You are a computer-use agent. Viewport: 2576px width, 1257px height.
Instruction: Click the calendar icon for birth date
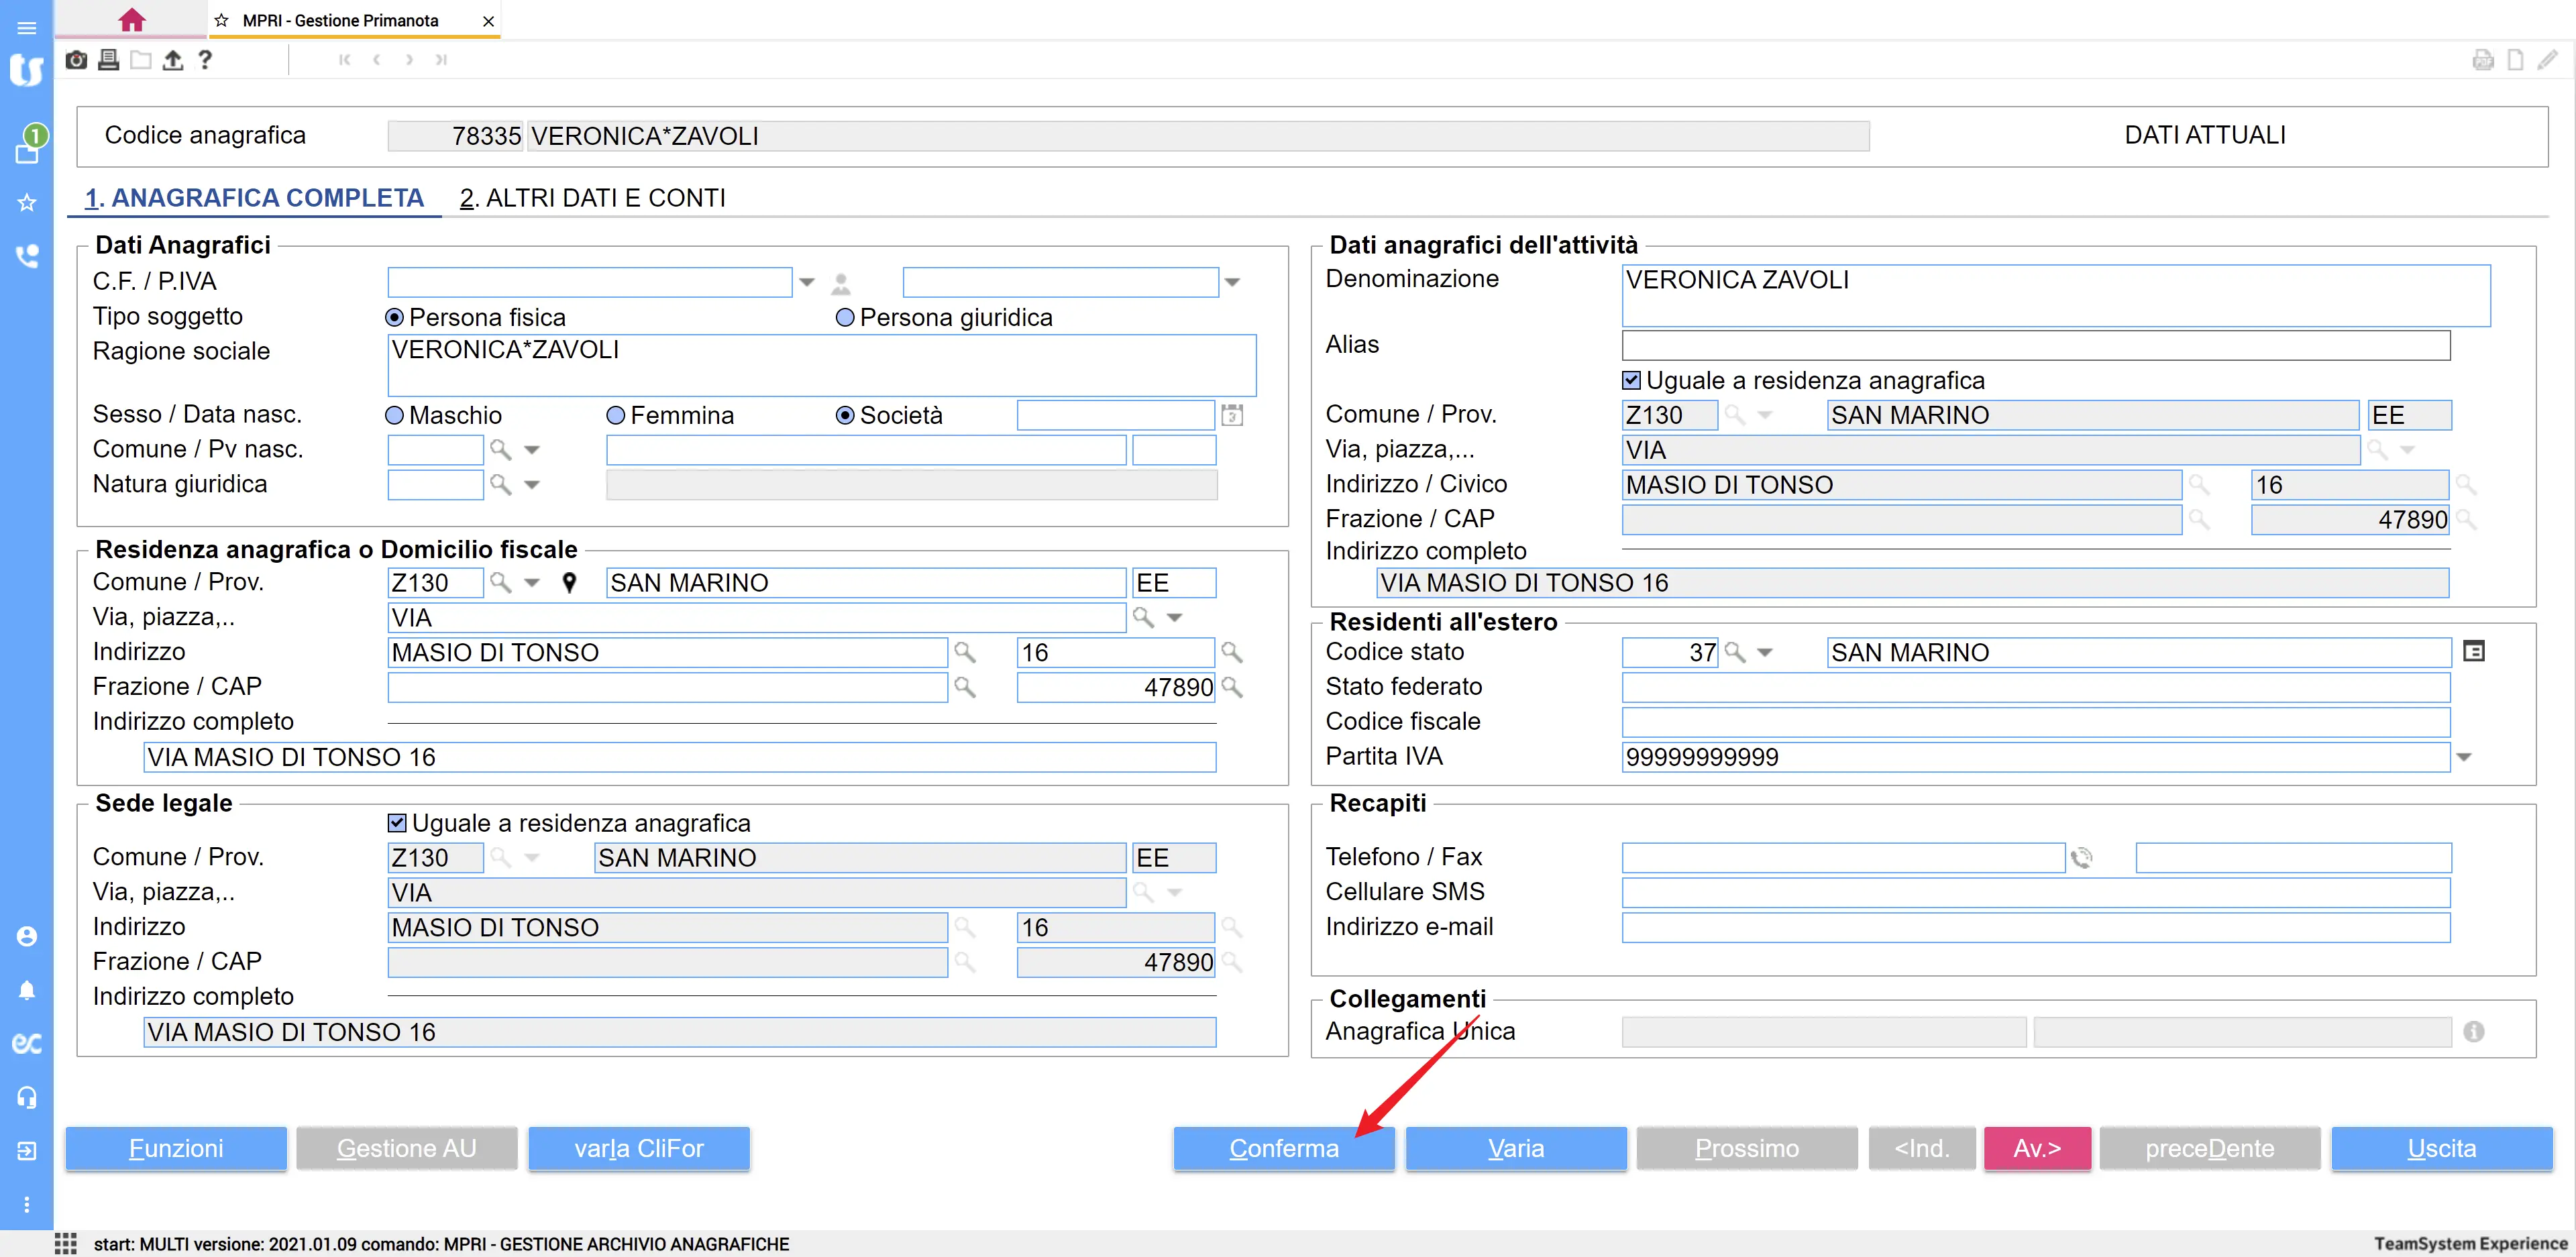pos(1232,415)
